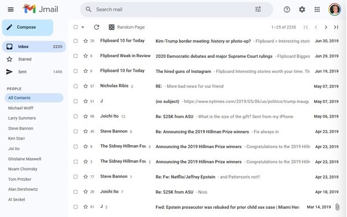
Task: Open the help question mark icon
Action: point(287,9)
